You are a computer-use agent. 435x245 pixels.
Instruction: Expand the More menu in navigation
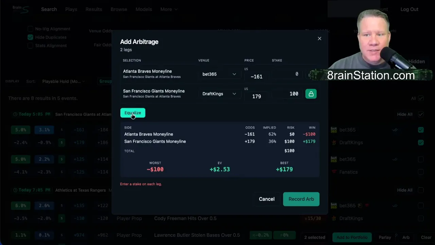pos(169,9)
